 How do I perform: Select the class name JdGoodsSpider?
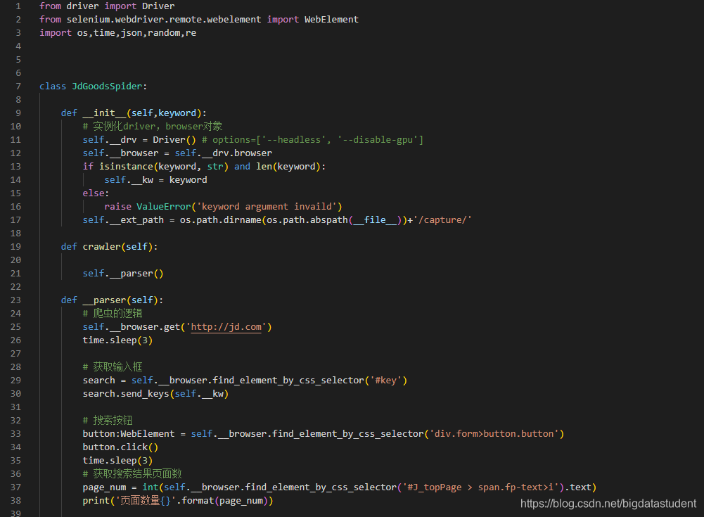[108, 87]
